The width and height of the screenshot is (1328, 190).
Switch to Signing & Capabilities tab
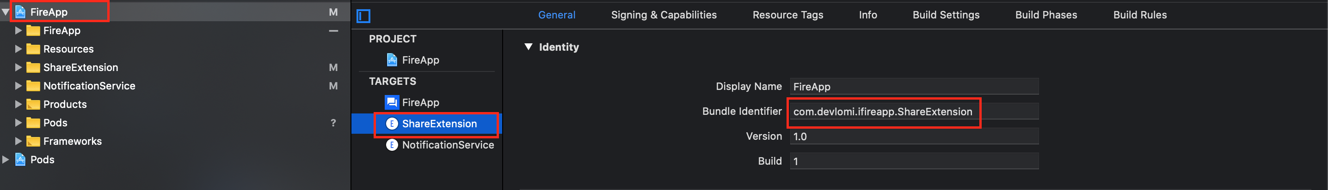[x=664, y=15]
